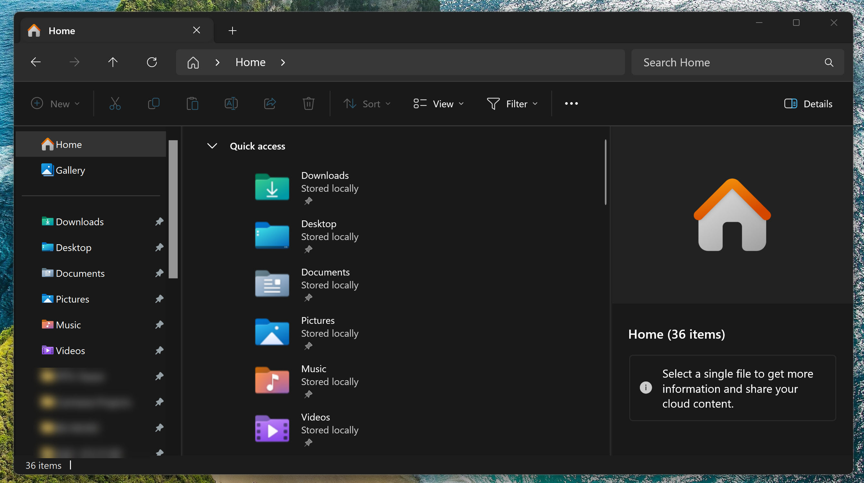Refresh the current folder view
This screenshot has width=864, height=483.
click(152, 62)
